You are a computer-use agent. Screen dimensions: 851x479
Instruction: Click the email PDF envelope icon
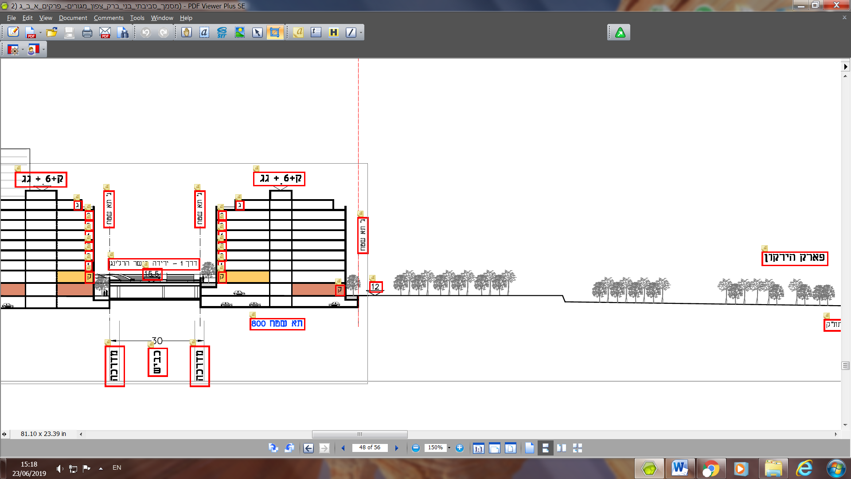pyautogui.click(x=105, y=32)
